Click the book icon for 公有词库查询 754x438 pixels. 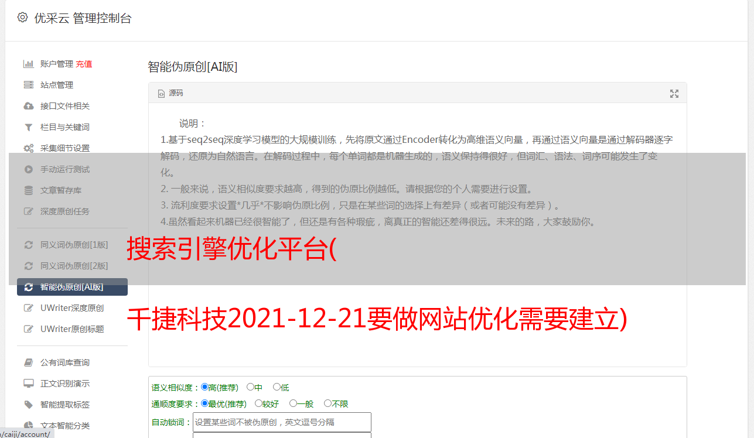click(x=28, y=362)
